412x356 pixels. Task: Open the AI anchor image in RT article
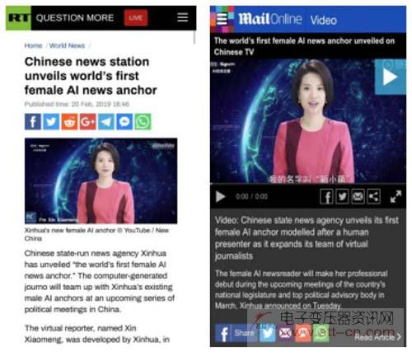click(x=101, y=180)
